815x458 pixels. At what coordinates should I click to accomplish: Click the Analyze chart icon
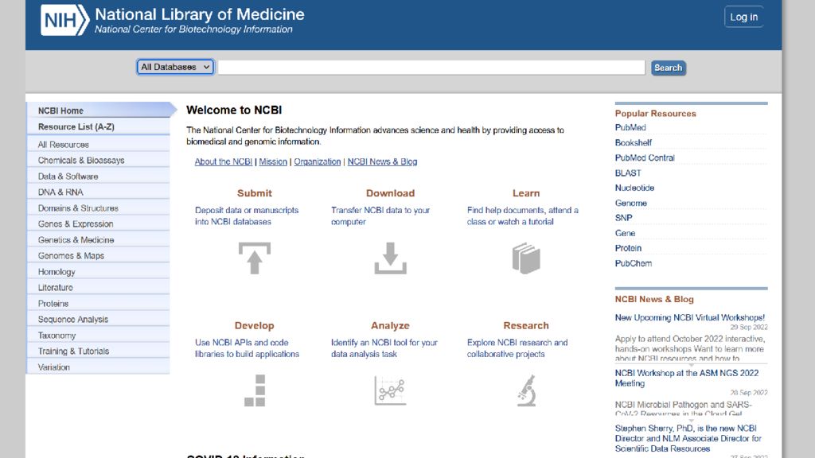[390, 390]
